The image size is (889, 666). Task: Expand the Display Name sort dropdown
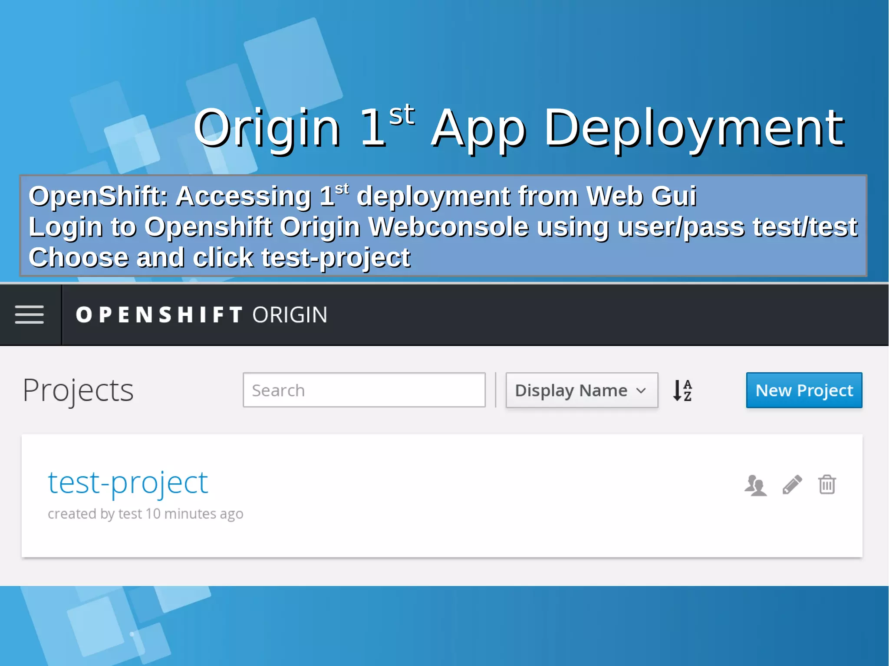[582, 390]
